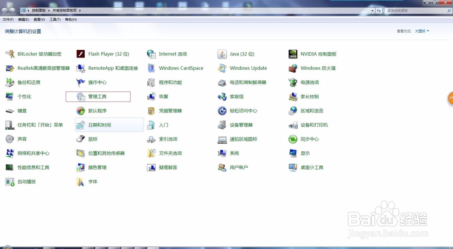Expand the 查看方式 大图标 dropdown
453x249 pixels.
tap(422, 31)
